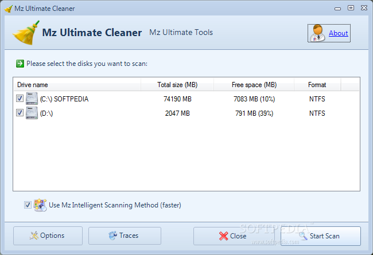Click the green arrow icon beside instructions
The image size is (373, 255).
click(x=20, y=64)
